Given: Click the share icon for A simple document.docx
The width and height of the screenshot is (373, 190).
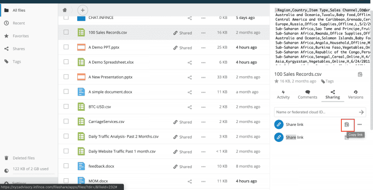Looking at the screenshot, I should (x=189, y=92).
